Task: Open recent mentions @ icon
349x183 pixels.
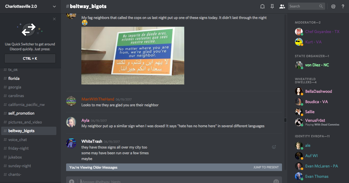Action: [333, 6]
